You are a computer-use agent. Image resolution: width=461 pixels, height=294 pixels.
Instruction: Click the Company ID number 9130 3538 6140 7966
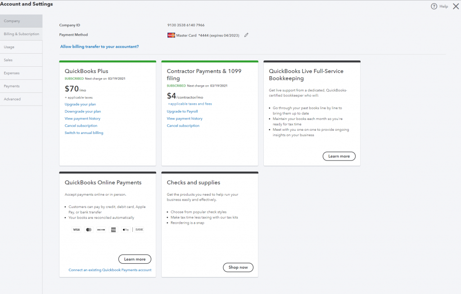tap(186, 25)
